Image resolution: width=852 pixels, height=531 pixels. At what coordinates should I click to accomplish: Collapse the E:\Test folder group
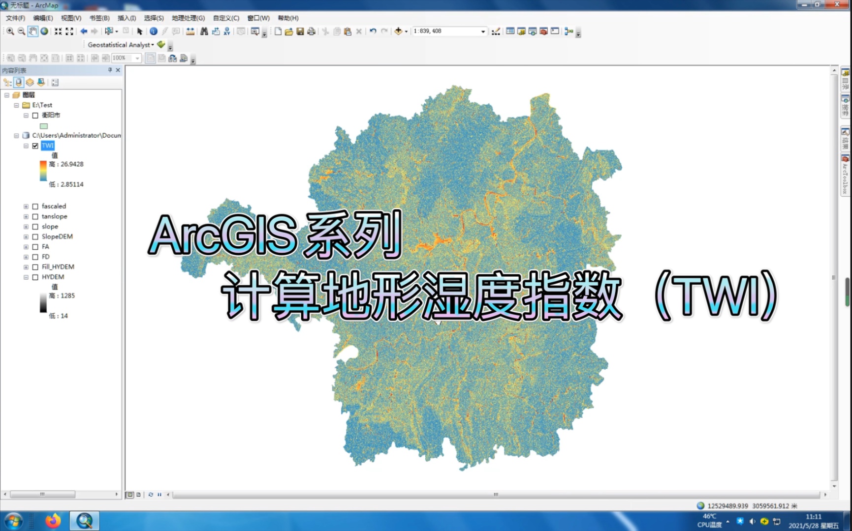[x=16, y=105]
